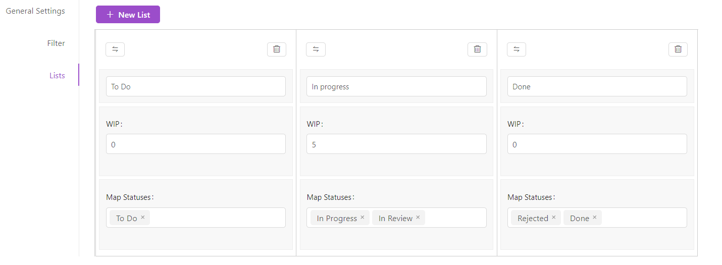Click the swap icon on In progress list
The image size is (722, 265).
point(316,49)
